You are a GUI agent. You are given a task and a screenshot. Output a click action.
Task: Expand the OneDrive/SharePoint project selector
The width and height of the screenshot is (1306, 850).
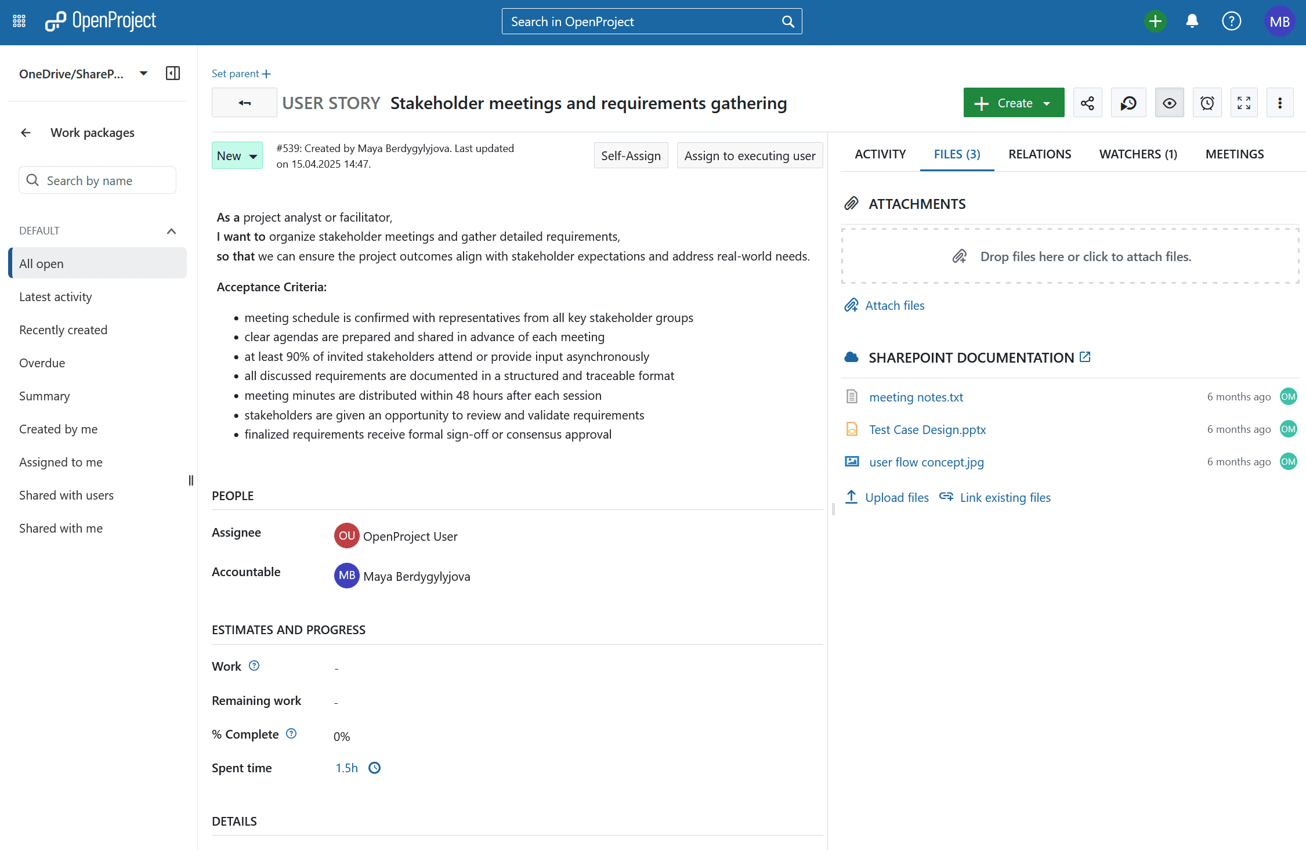pyautogui.click(x=143, y=74)
